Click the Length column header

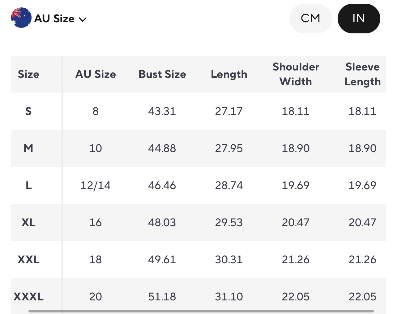[229, 74]
